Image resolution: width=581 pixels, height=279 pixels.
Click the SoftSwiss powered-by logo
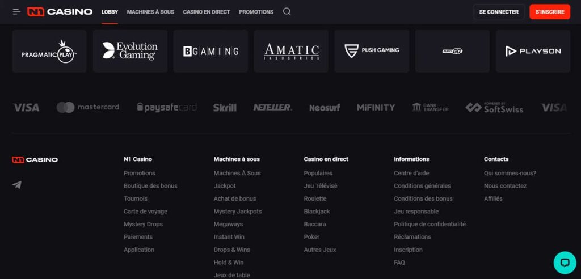(494, 107)
